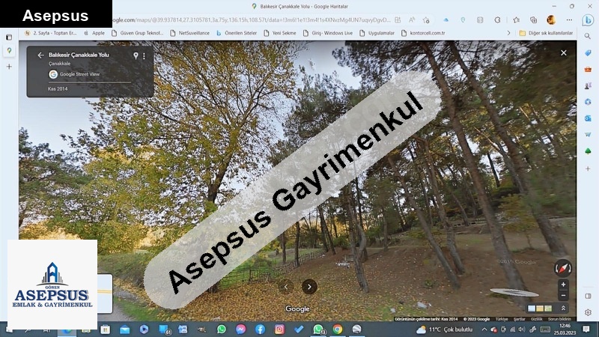Open the Diğer sık kullanılanlar bookmarks folder
The width and height of the screenshot is (599, 337).
coord(545,33)
